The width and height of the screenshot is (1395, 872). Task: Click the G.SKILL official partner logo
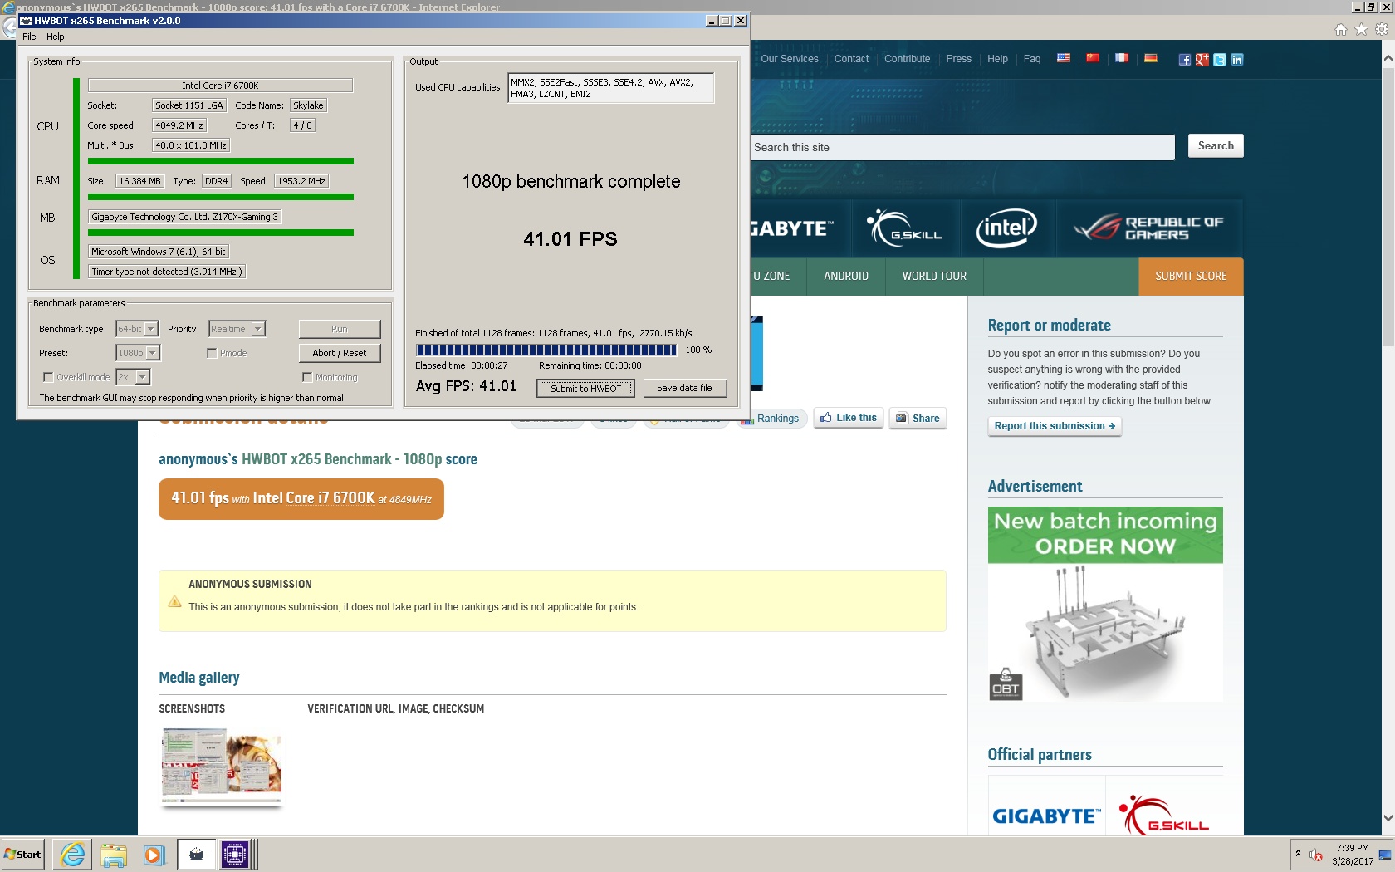pyautogui.click(x=1164, y=815)
